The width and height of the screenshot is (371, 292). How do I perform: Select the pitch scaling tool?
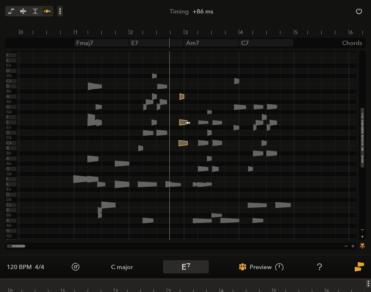35,11
